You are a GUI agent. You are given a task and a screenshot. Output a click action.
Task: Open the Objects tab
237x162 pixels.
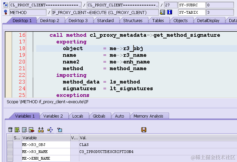(180, 20)
